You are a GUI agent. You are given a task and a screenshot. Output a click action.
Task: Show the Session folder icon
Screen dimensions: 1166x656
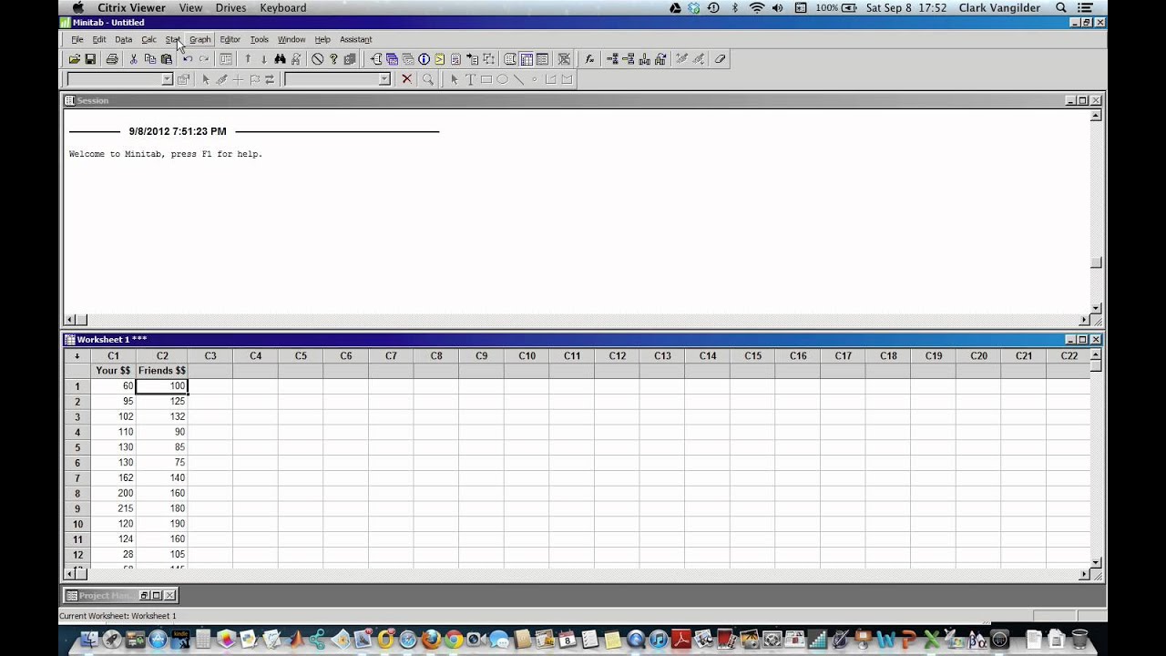coord(375,59)
